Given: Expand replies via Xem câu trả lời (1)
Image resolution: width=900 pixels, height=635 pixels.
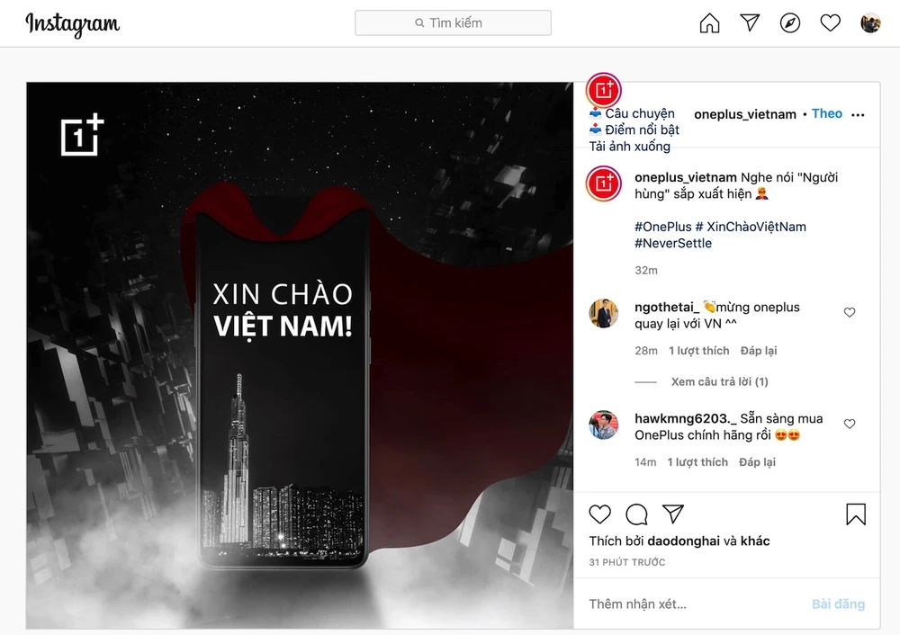Looking at the screenshot, I should click(x=720, y=381).
